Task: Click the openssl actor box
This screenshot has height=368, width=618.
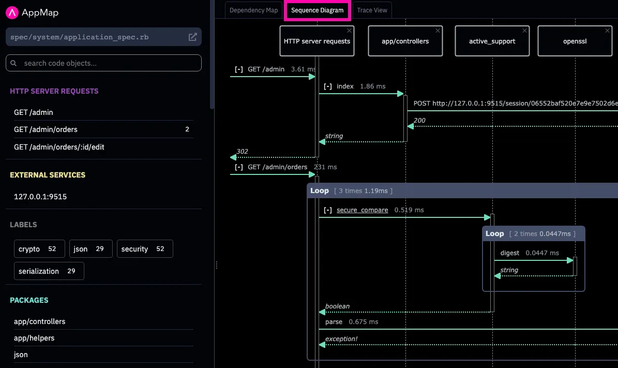Action: click(575, 41)
